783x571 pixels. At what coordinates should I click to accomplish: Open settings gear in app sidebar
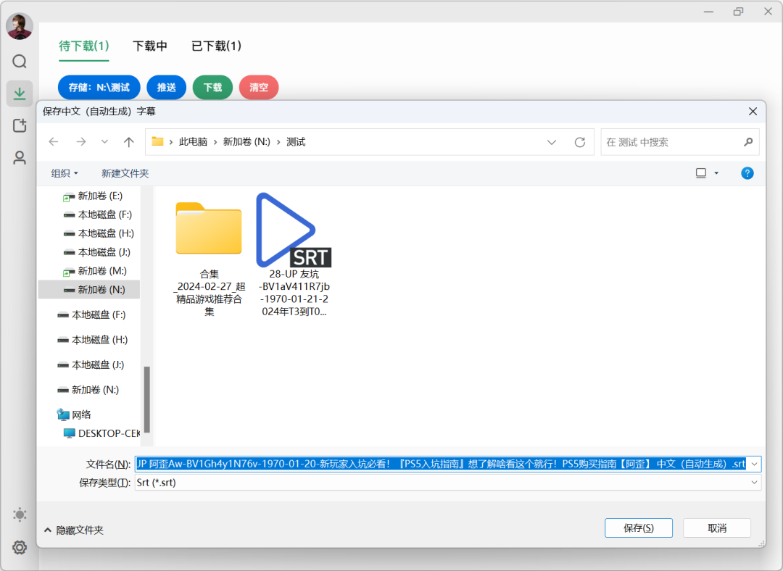20,547
